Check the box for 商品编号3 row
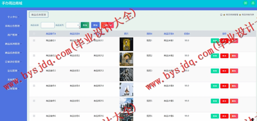The image size is (257, 121). [x=34, y=71]
